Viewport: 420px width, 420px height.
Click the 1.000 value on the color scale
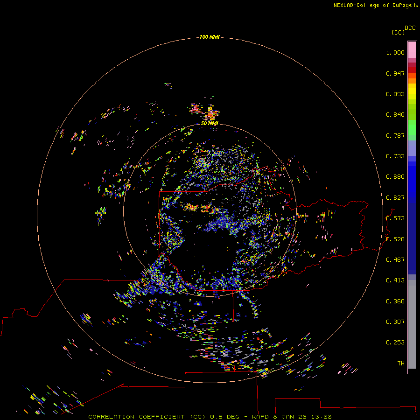tap(395, 52)
